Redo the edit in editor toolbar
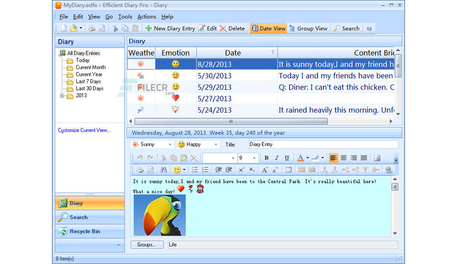457x264 pixels. [x=150, y=158]
